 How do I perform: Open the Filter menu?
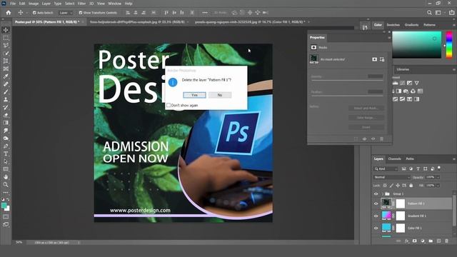(81, 4)
